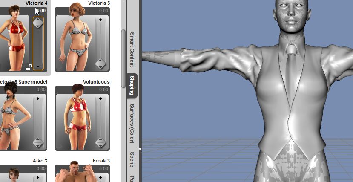This screenshot has height=182, width=353.
Task: Select the Aiko 3 figure thumbnail
Action: click(x=14, y=175)
